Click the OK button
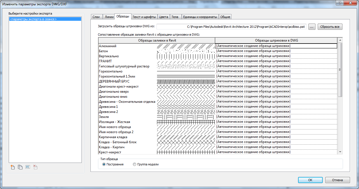This screenshot has width=359, height=189. coord(310,180)
